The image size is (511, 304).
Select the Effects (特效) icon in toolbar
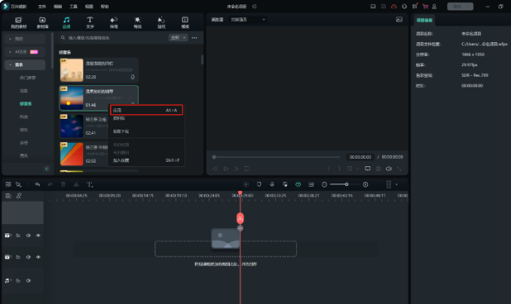137,21
